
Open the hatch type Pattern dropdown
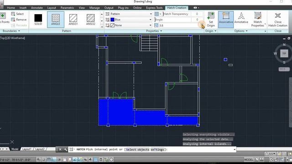(x=151, y=14)
